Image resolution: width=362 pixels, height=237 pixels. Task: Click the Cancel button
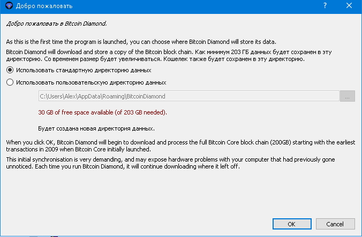pyautogui.click(x=335, y=224)
